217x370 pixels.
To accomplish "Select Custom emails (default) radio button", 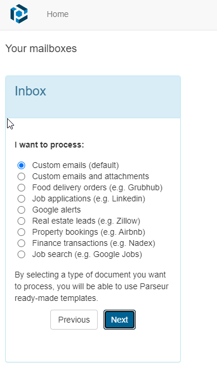I will tap(21, 166).
